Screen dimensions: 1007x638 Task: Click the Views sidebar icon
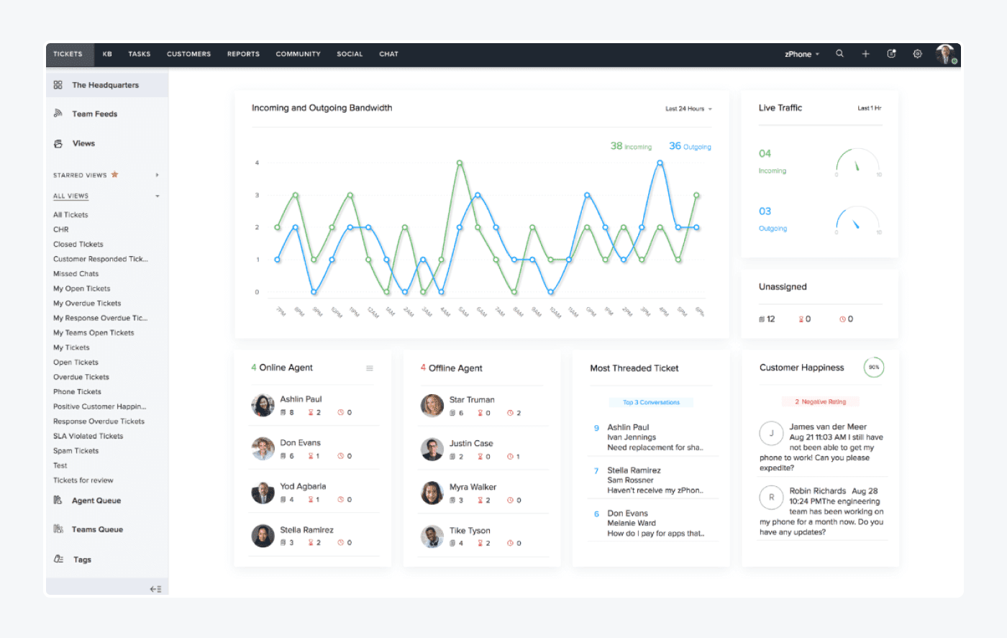(58, 144)
